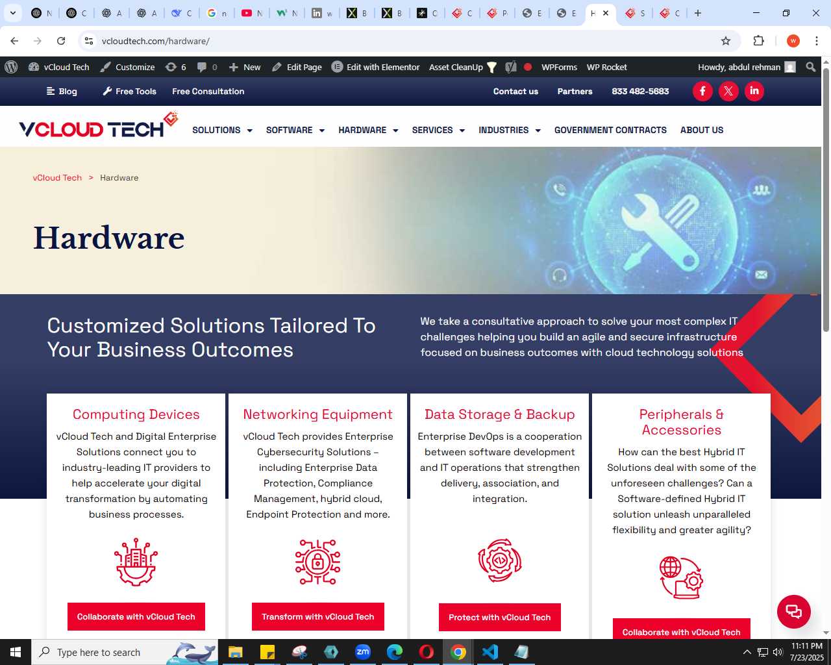The width and height of the screenshot is (831, 665).
Task: Open ABOUT US menu item
Action: point(702,130)
